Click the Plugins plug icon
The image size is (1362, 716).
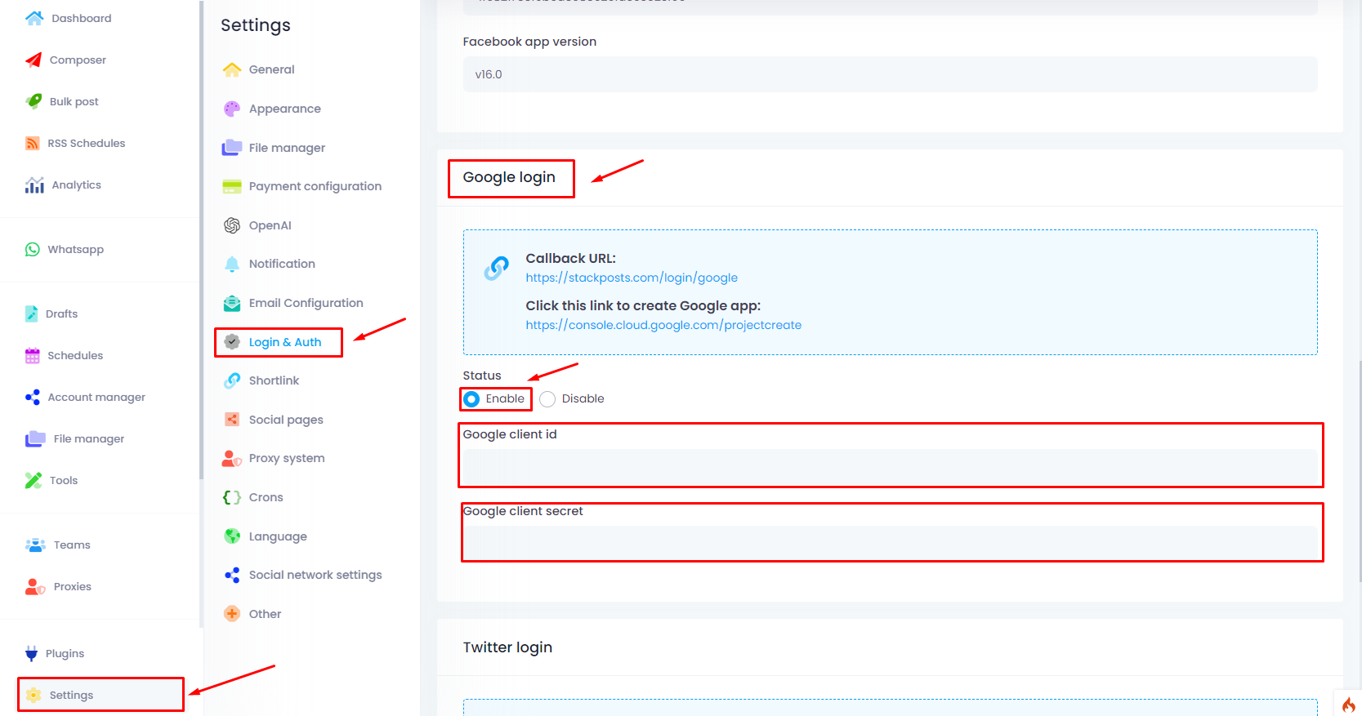click(x=32, y=653)
